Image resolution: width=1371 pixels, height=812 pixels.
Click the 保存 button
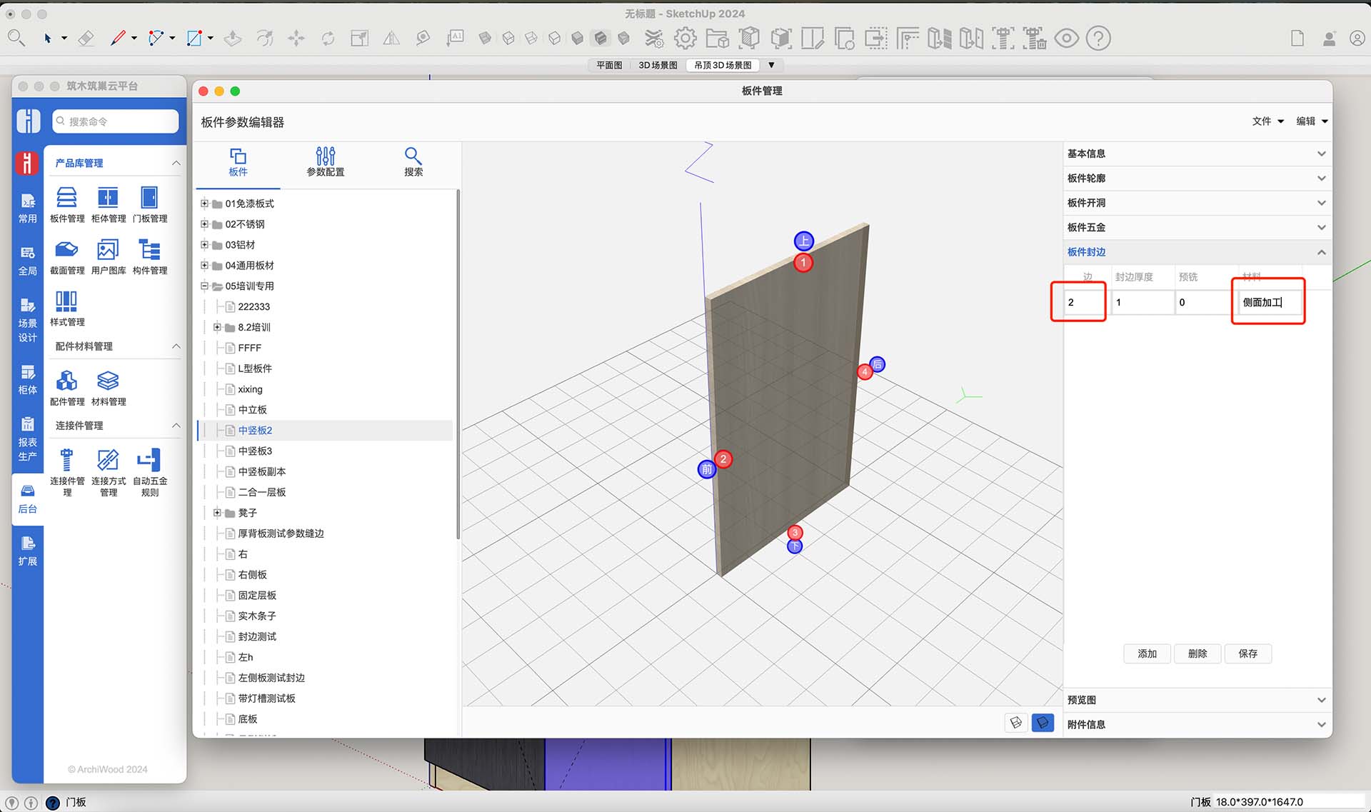pyautogui.click(x=1248, y=653)
